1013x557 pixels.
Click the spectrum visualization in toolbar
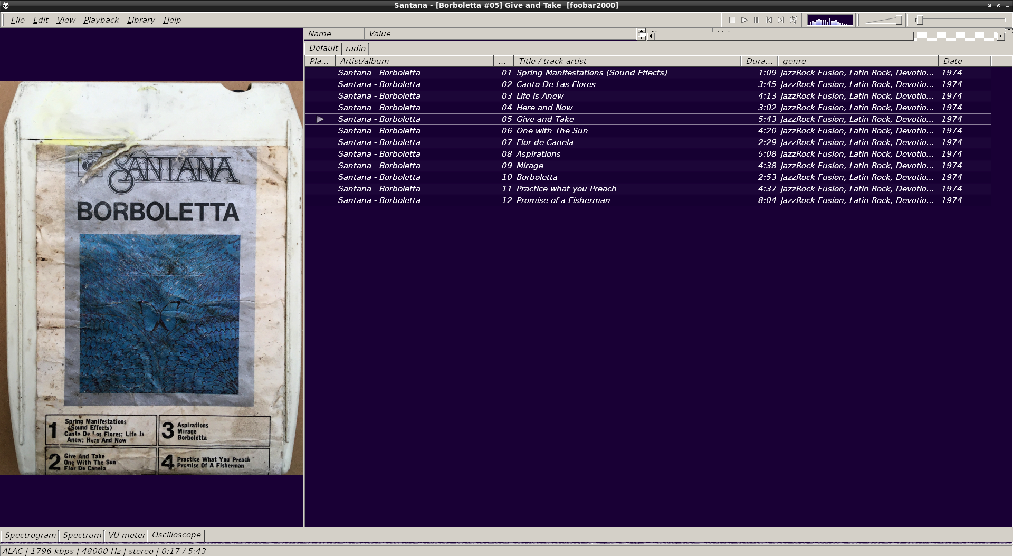[830, 21]
